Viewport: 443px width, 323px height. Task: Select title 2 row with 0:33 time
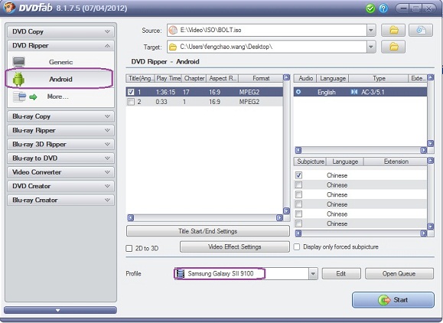coord(204,102)
